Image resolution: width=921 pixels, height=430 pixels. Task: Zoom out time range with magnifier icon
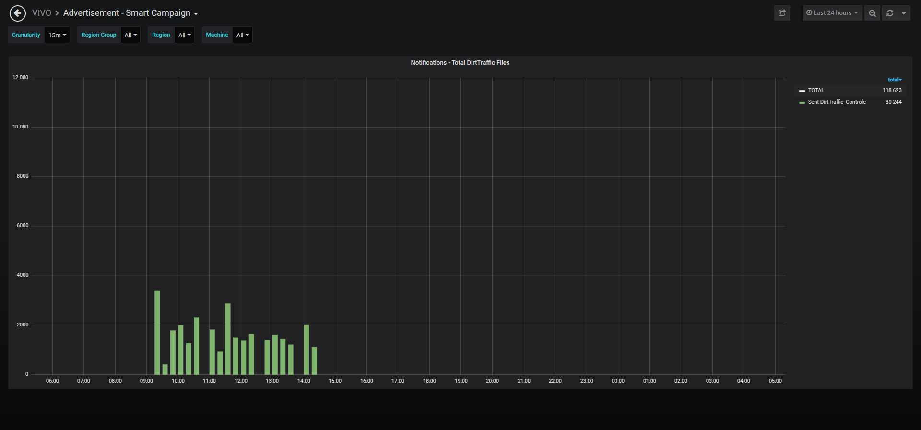click(x=872, y=13)
